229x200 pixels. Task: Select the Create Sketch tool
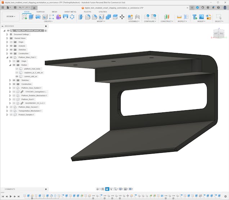[24, 17]
